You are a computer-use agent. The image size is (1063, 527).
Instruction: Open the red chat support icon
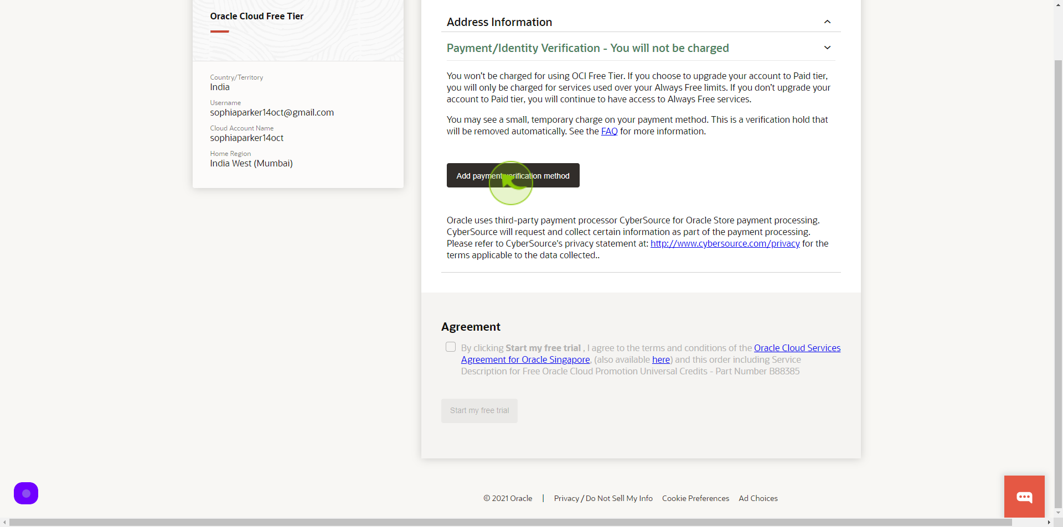click(1024, 497)
